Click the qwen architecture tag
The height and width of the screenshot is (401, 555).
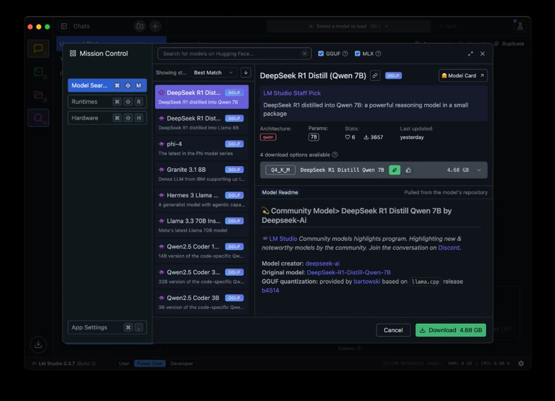click(268, 137)
